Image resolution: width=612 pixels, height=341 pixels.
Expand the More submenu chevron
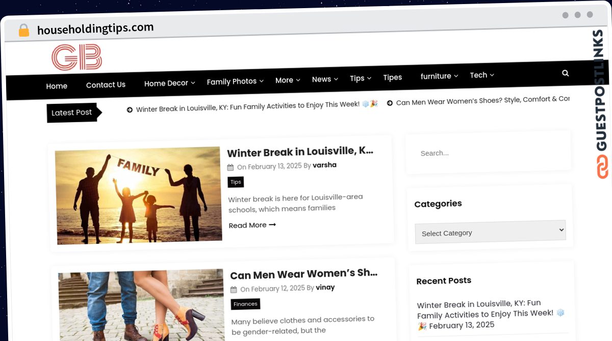tap(298, 80)
